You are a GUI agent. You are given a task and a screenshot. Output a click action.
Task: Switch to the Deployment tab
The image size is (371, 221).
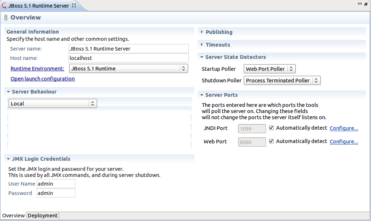[42, 216]
